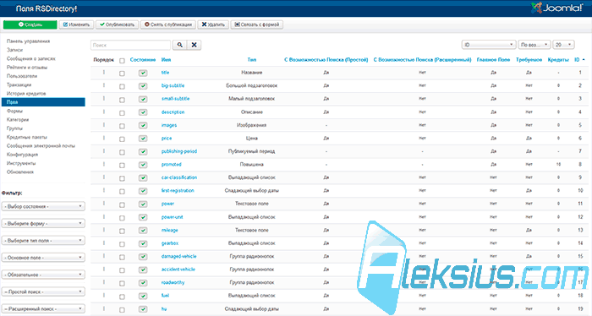The width and height of the screenshot is (592, 316).
Task: Open the description field link
Action: coord(173,112)
